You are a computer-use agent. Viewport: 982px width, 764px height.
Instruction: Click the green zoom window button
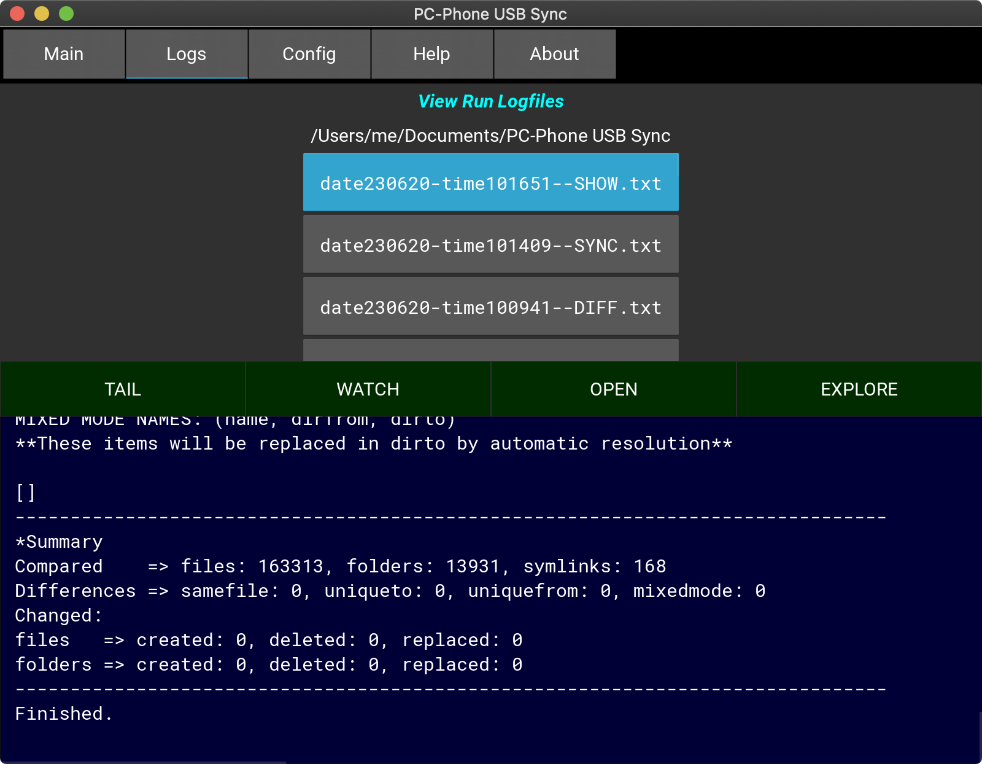click(x=66, y=14)
